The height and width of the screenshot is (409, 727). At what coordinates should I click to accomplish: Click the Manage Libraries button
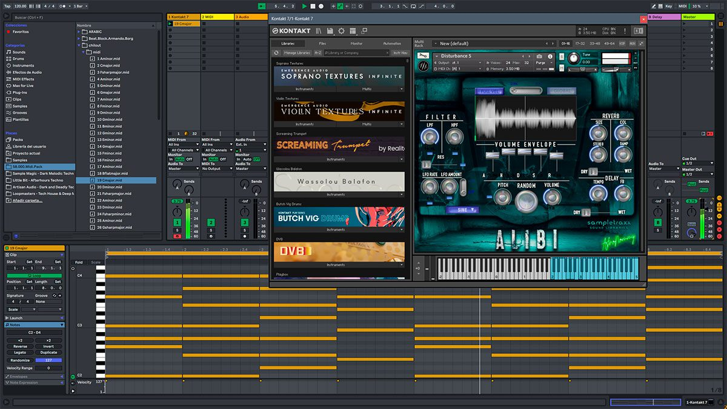297,53
